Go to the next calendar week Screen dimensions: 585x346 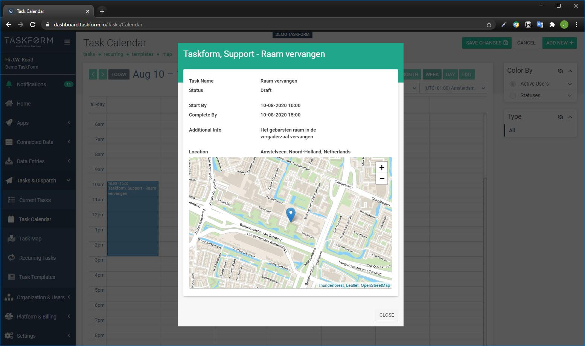(102, 74)
